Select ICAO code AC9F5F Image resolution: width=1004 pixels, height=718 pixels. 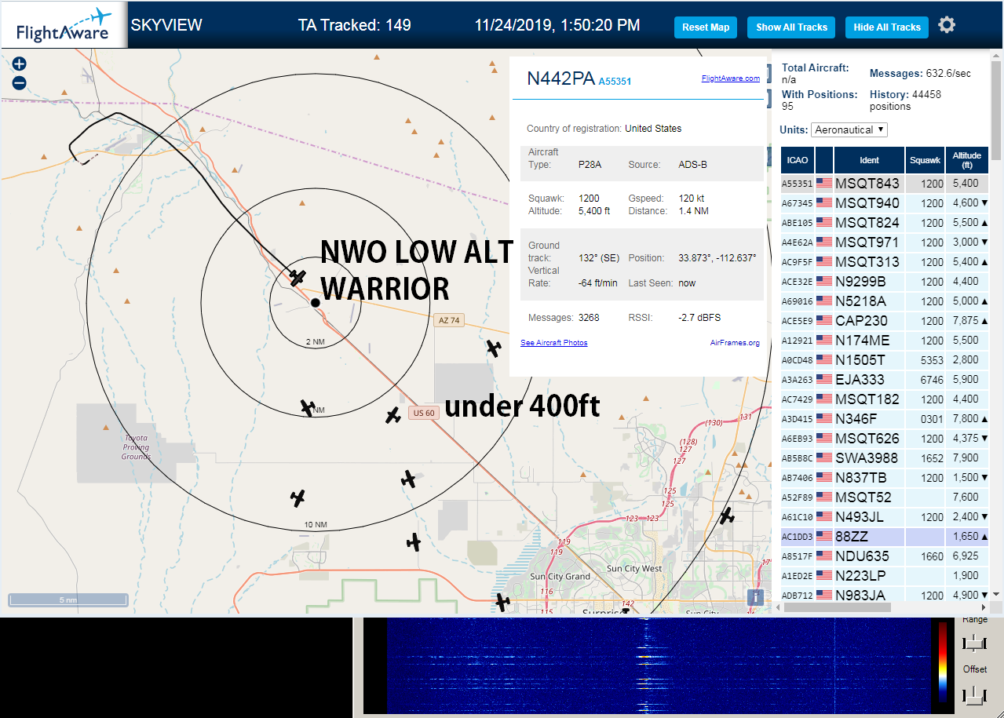coord(797,262)
